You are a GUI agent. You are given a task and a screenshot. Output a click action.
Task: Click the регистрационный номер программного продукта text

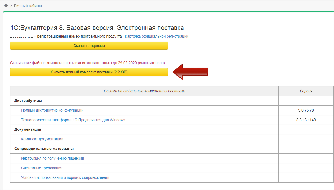tap(79, 36)
